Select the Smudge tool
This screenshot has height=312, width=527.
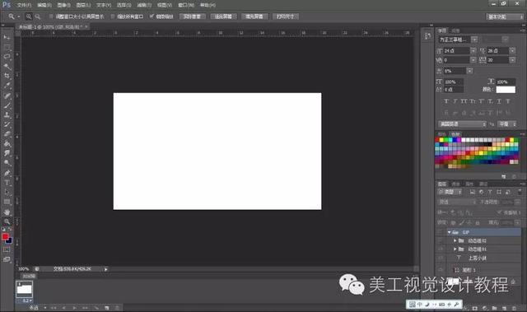(x=7, y=153)
